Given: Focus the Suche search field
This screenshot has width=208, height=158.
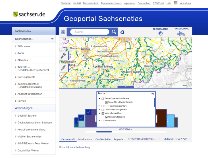Looking at the screenshot, I should click(x=90, y=32).
